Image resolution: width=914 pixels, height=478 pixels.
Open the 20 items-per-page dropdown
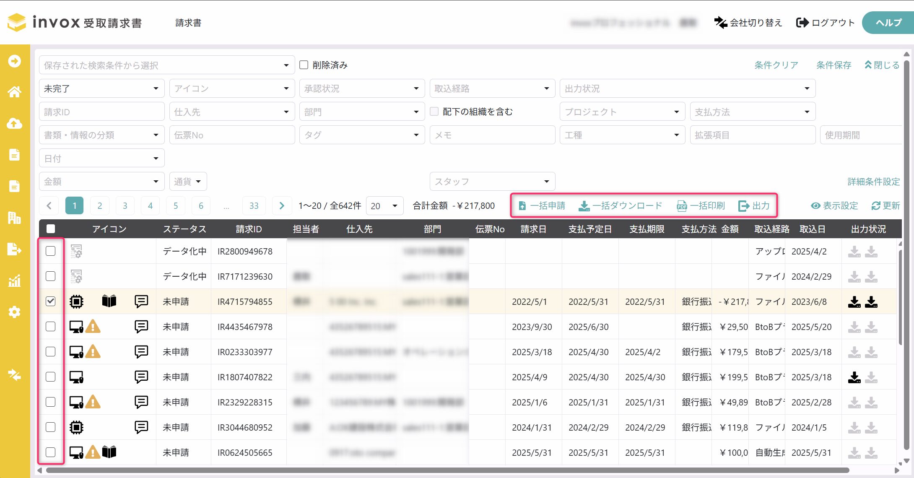pyautogui.click(x=384, y=206)
